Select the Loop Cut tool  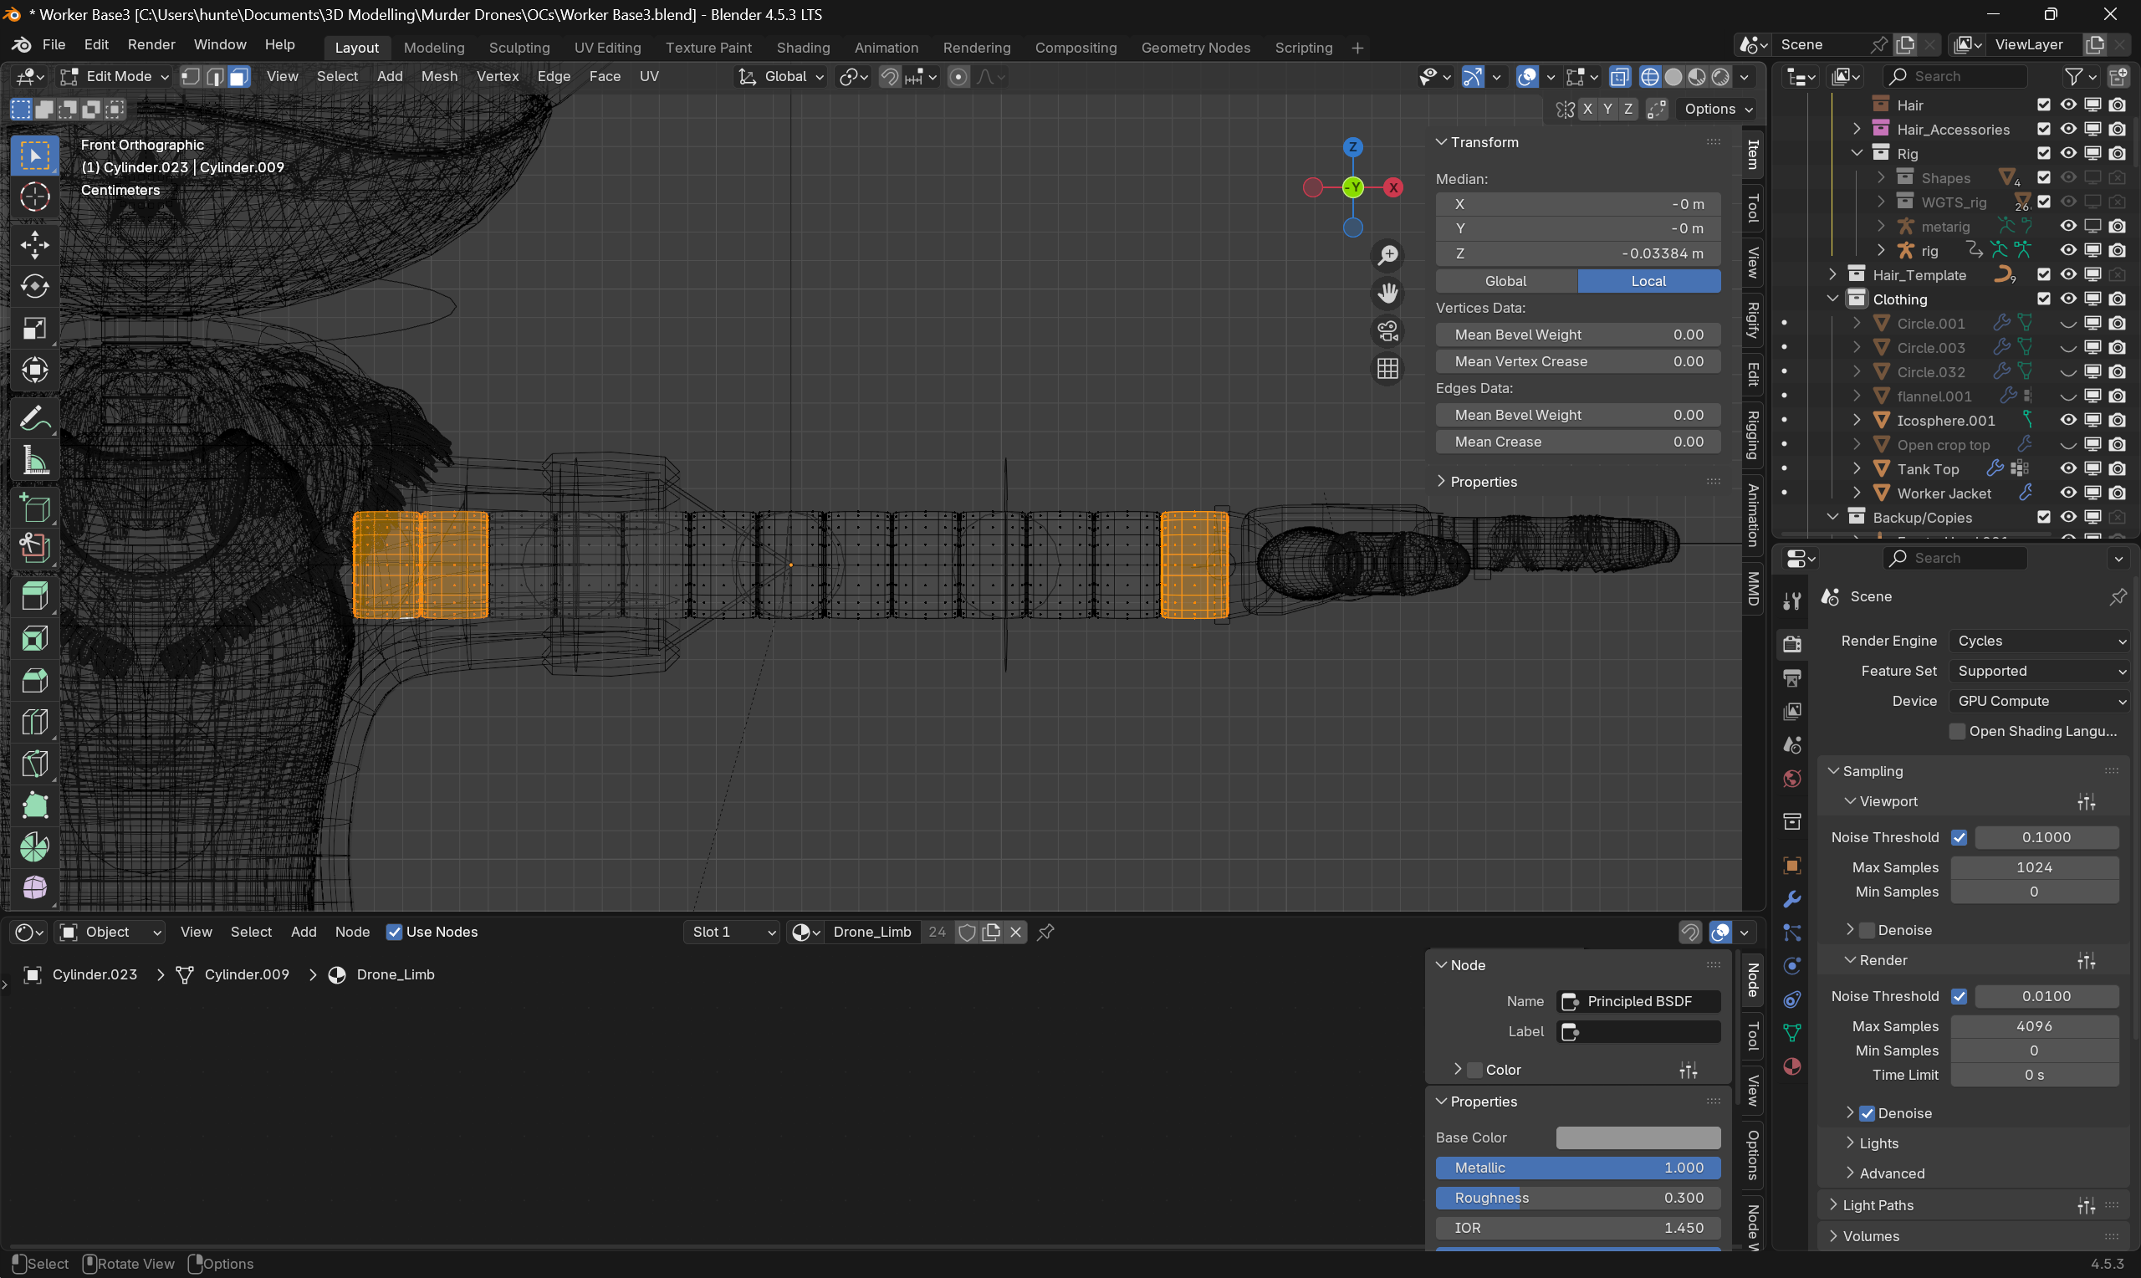34,722
